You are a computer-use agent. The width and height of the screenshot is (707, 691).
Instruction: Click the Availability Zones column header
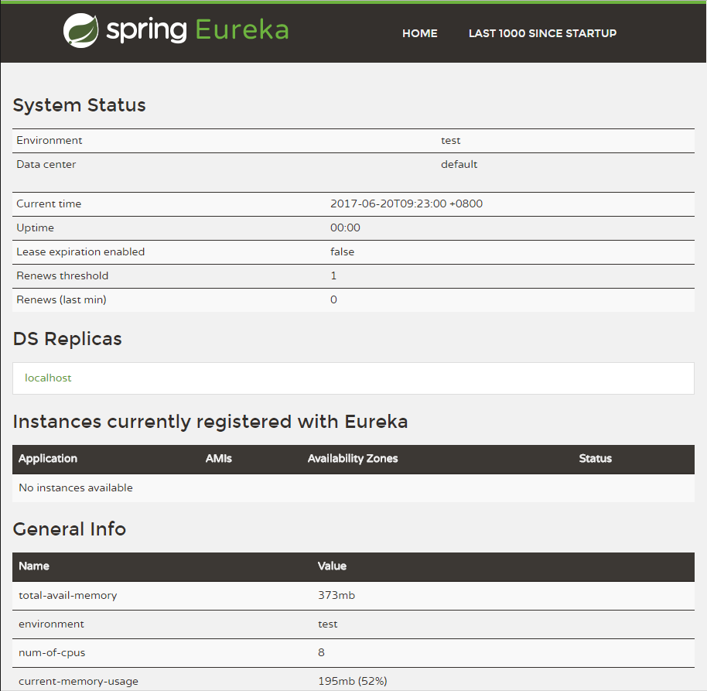coord(353,459)
